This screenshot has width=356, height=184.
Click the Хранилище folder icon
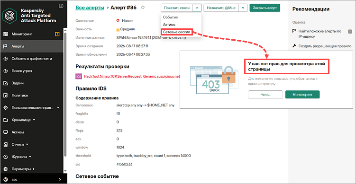click(x=6, y=120)
